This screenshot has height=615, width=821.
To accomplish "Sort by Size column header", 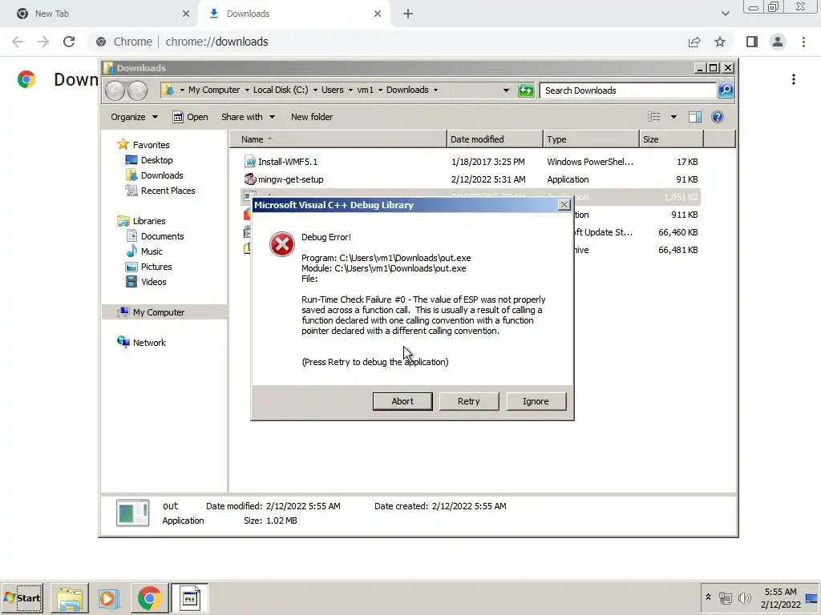I will pos(671,139).
